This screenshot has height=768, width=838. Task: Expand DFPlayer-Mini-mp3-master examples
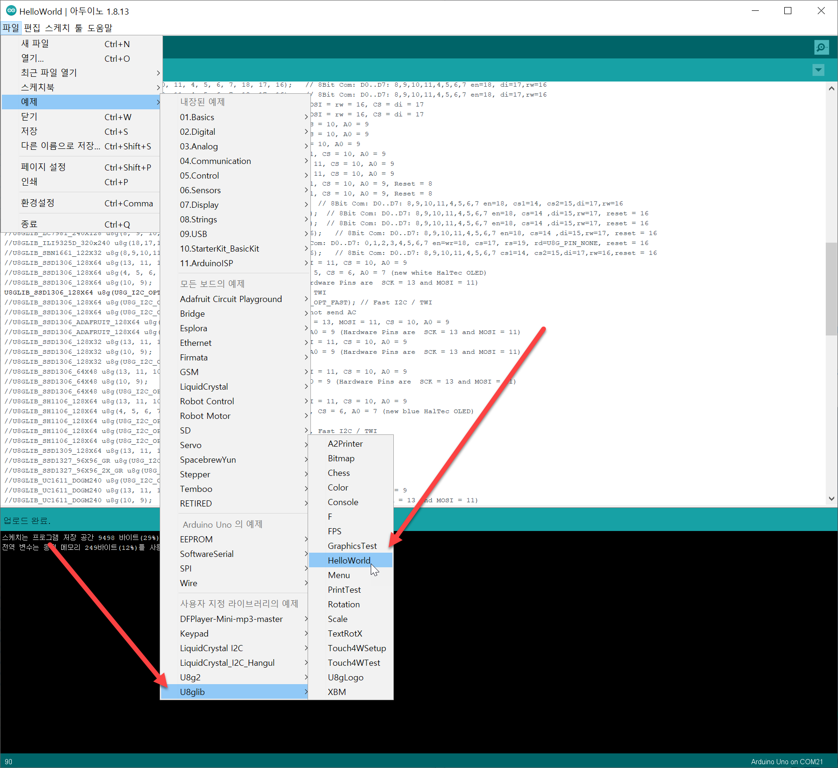click(234, 619)
